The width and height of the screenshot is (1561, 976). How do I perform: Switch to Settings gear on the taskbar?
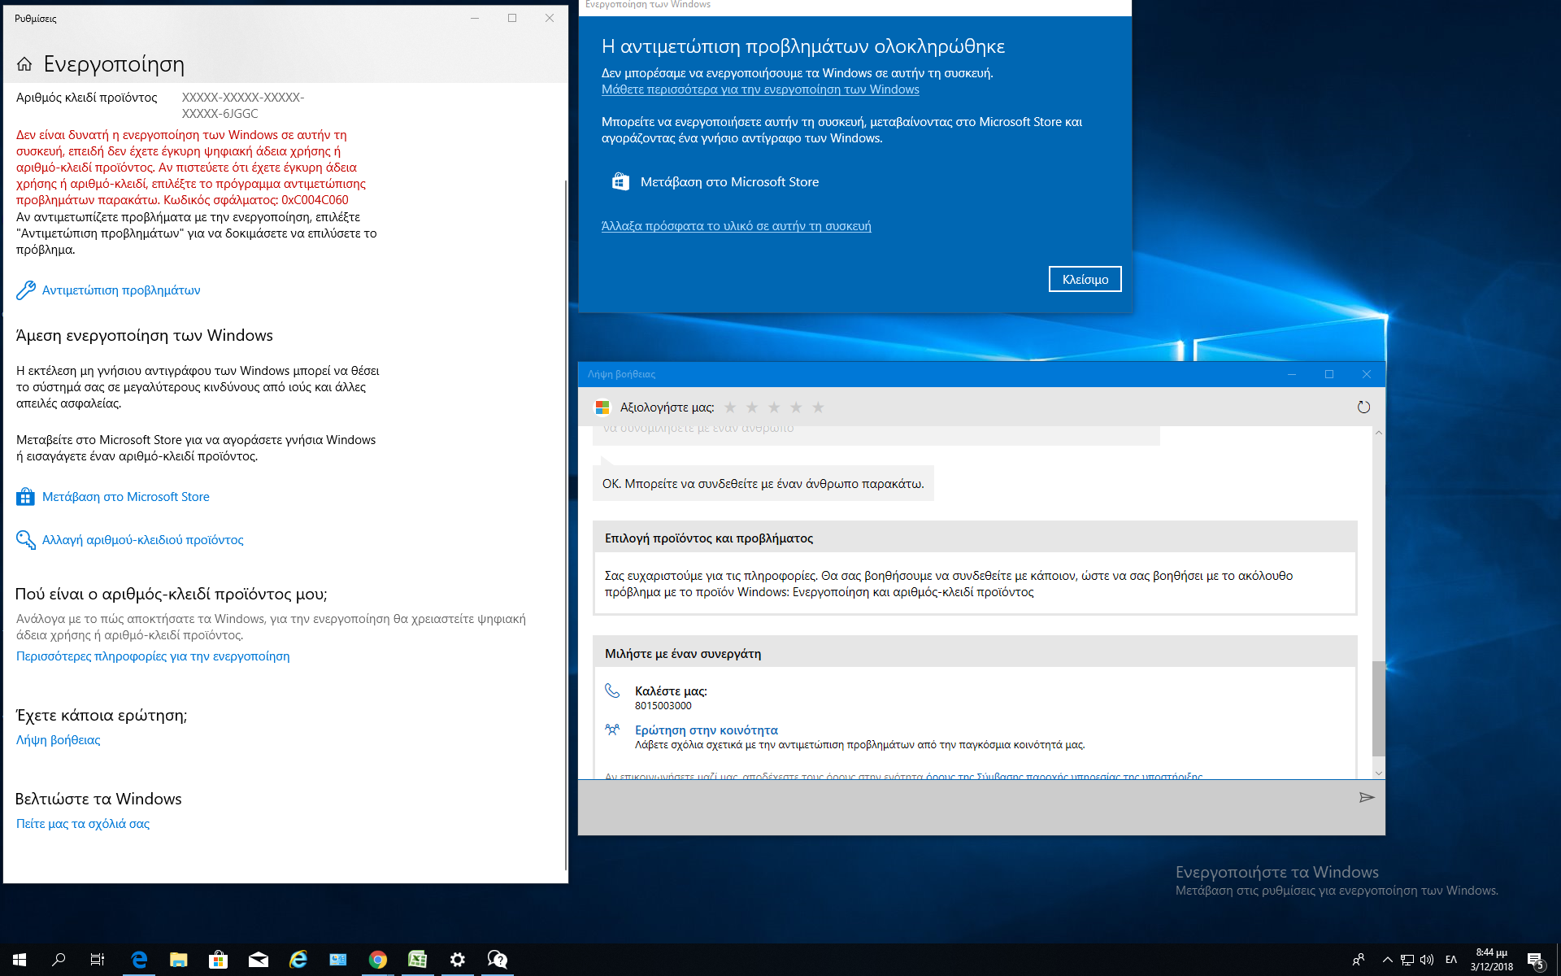(458, 960)
